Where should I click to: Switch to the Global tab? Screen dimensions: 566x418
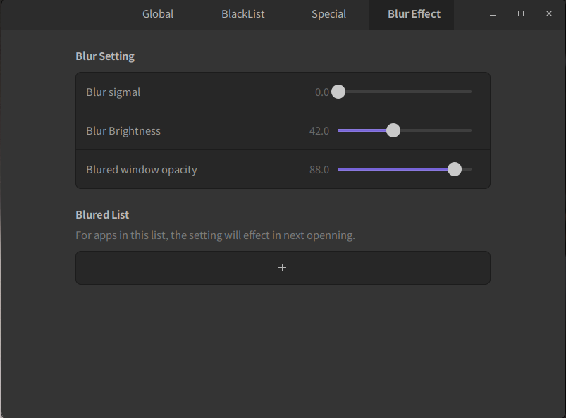point(158,14)
